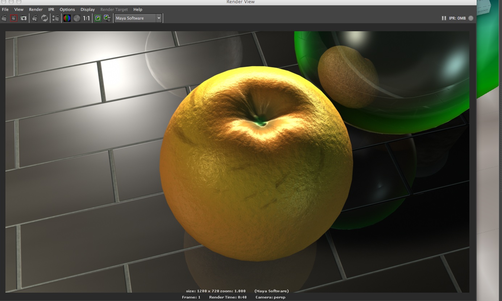Start an IPR render with the IPR clapperboard icon
This screenshot has width=502, height=301.
(x=35, y=18)
